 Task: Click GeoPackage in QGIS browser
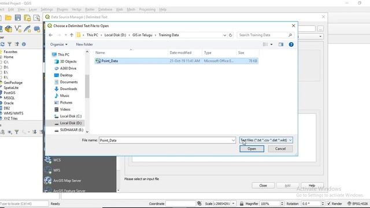pyautogui.click(x=13, y=83)
